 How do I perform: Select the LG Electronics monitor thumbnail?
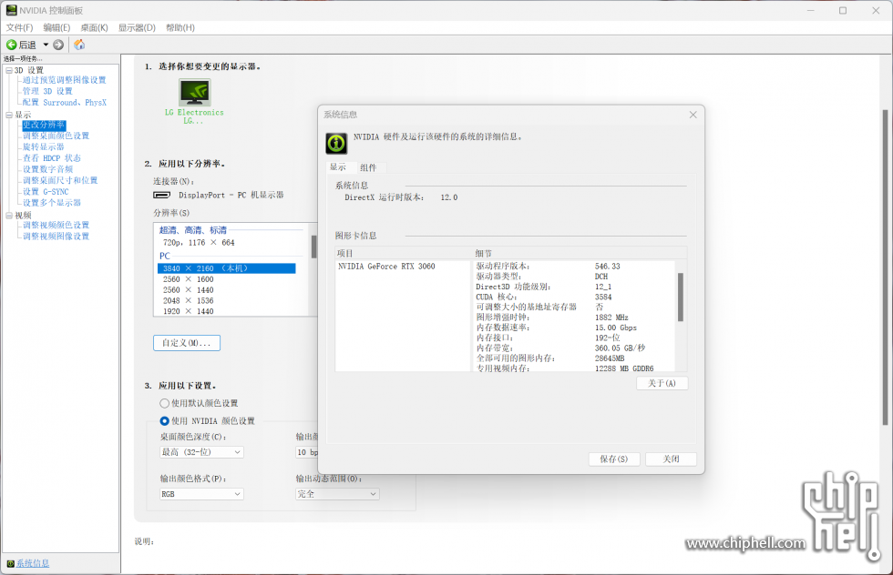pos(195,92)
